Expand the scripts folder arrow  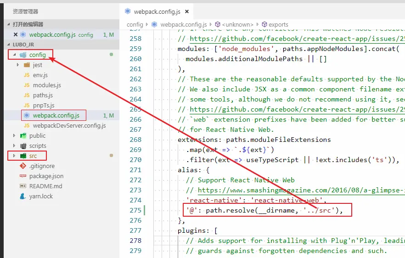click(14, 146)
